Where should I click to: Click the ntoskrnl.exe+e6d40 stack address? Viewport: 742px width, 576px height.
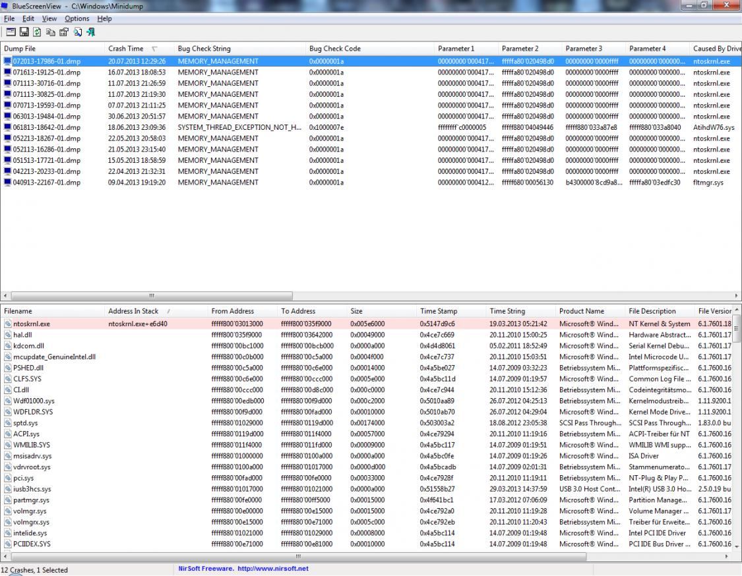[138, 324]
